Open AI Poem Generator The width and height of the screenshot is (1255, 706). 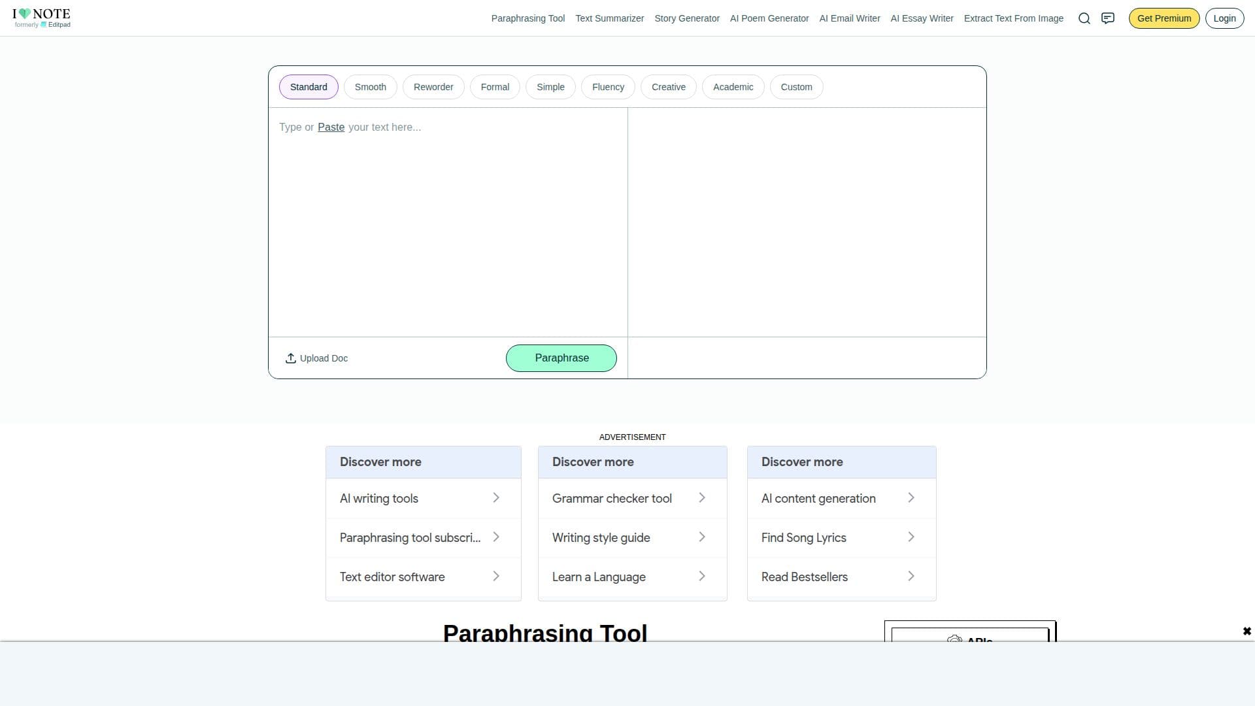(769, 18)
